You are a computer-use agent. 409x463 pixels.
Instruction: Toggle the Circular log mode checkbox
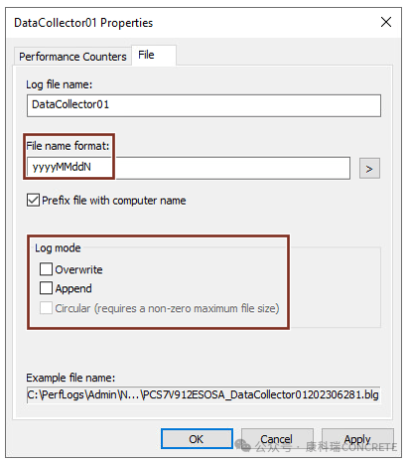[46, 308]
